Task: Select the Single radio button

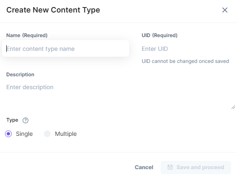Action: [x=8, y=134]
